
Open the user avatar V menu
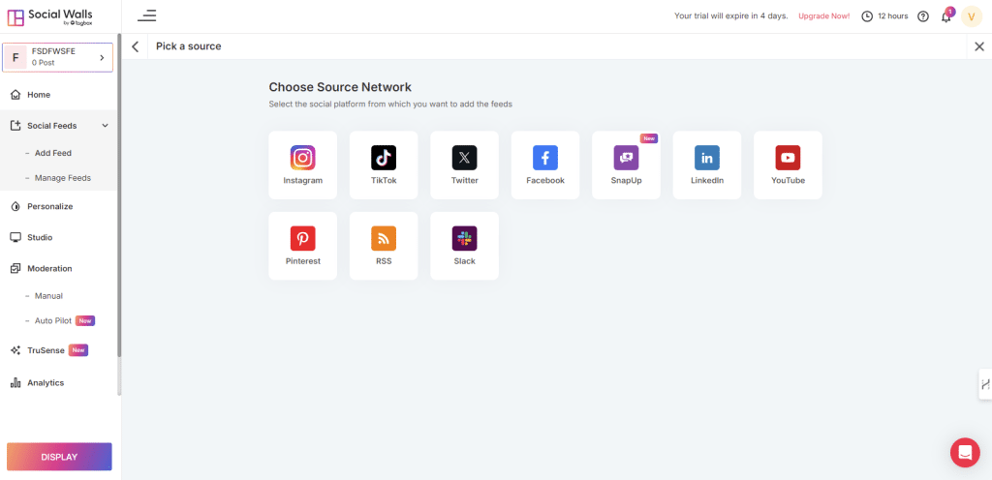pyautogui.click(x=971, y=16)
